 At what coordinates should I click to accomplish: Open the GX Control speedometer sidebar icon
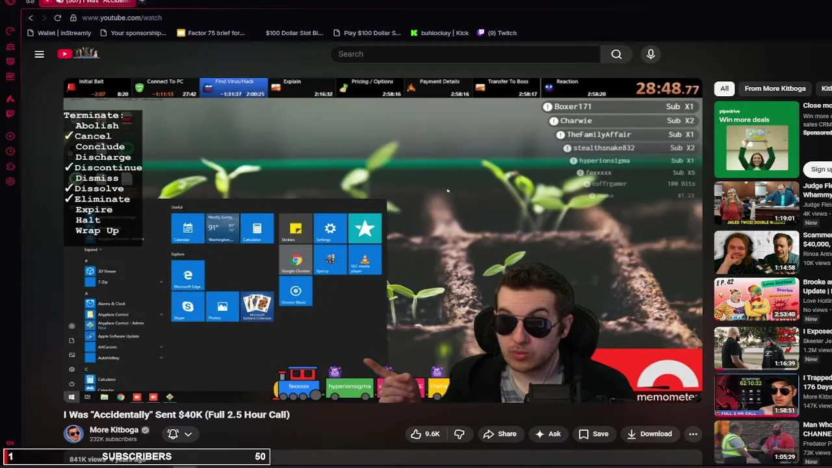[x=10, y=31]
